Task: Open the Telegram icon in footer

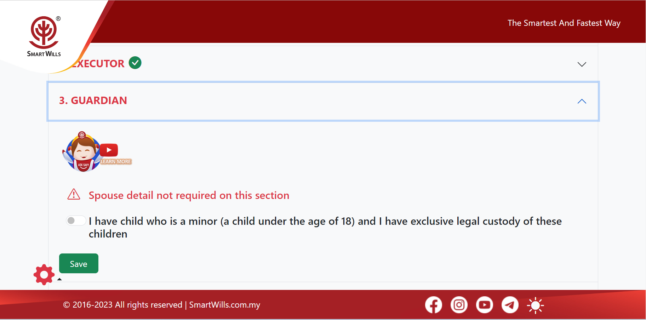Action: click(510, 305)
